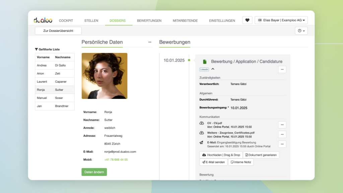Switch to the BEWERTUNGEN tab
The width and height of the screenshot is (343, 193).
click(149, 20)
